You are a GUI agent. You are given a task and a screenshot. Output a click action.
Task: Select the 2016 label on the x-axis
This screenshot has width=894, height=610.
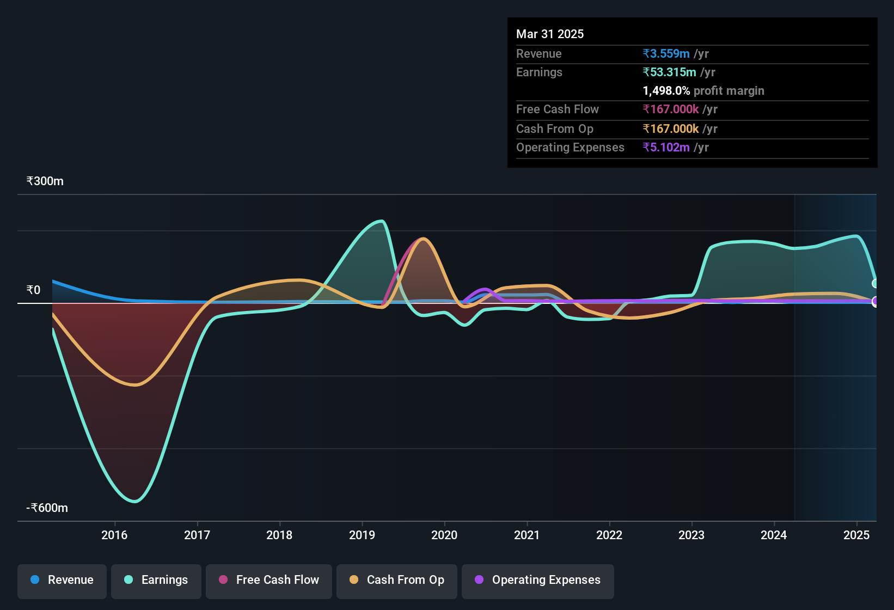tap(114, 535)
